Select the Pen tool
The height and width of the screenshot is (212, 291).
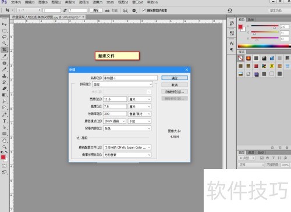(4, 114)
